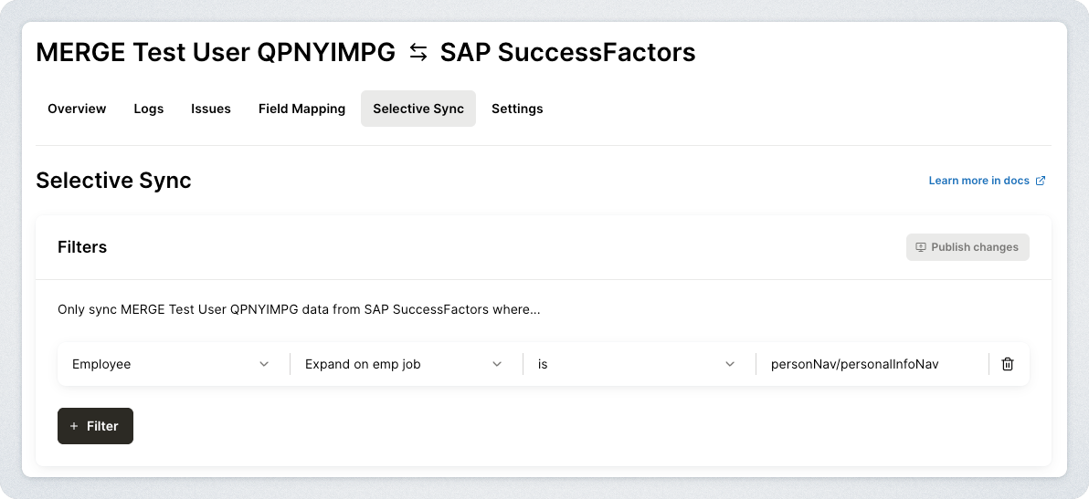Screen dimensions: 1089x499
Task: Select the Selective Sync tab
Action: click(418, 109)
